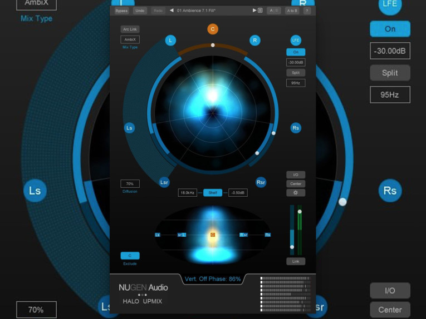Click the green level slider handle

click(300, 211)
